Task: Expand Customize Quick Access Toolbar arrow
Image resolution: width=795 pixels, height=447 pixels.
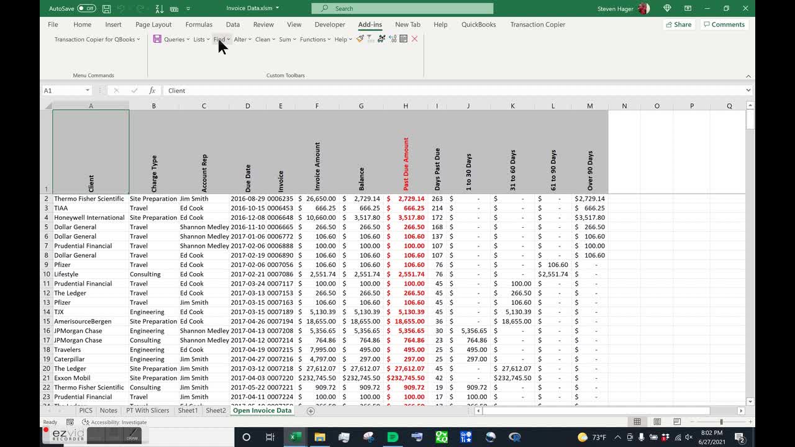Action: (x=188, y=9)
